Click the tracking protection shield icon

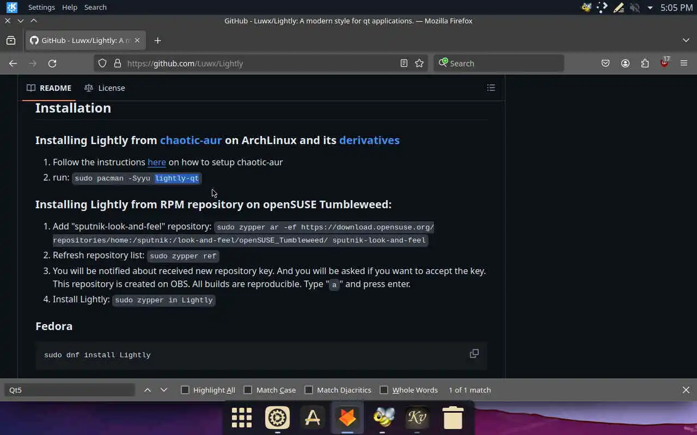102,63
